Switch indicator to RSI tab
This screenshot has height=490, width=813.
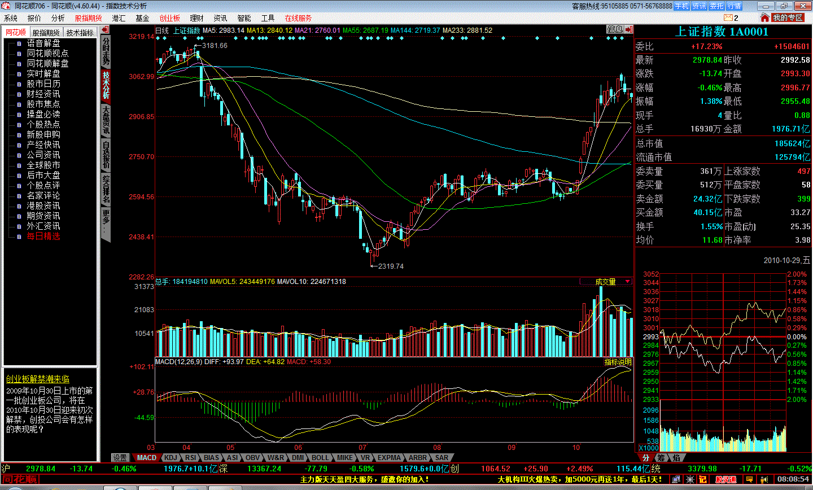[191, 458]
